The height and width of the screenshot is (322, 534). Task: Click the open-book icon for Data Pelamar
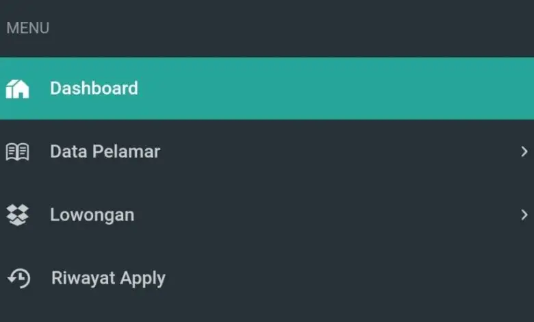tap(17, 151)
